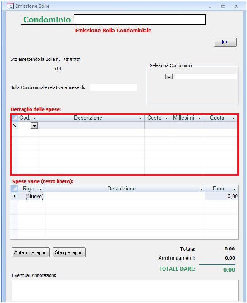Image resolution: width=247 pixels, height=303 pixels.
Task: Open the Costo column header arrow
Action: (x=166, y=118)
